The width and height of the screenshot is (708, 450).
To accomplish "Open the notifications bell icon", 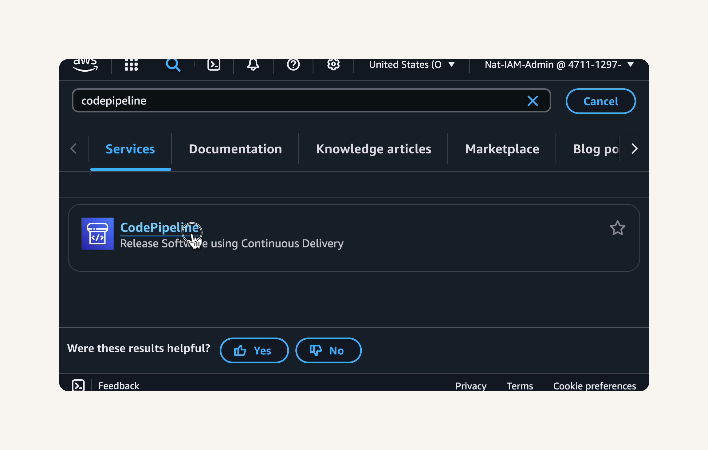I will [x=253, y=65].
